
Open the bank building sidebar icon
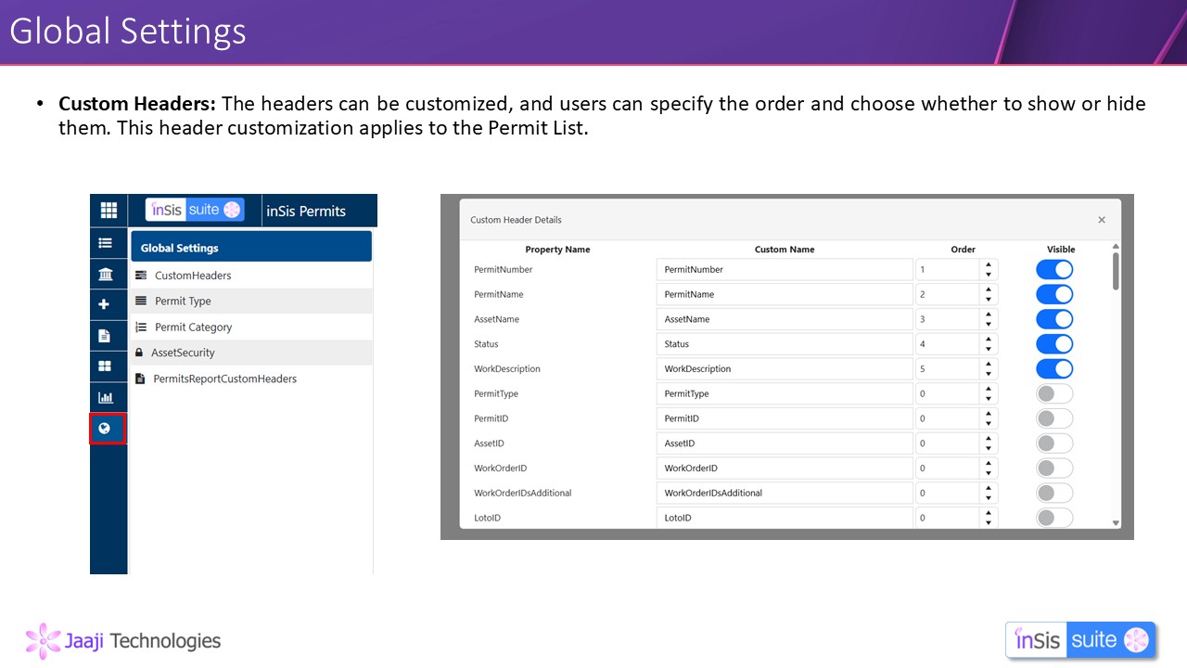click(x=106, y=275)
